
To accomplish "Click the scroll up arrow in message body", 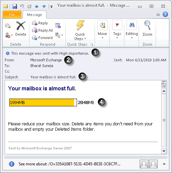I will (164, 91).
